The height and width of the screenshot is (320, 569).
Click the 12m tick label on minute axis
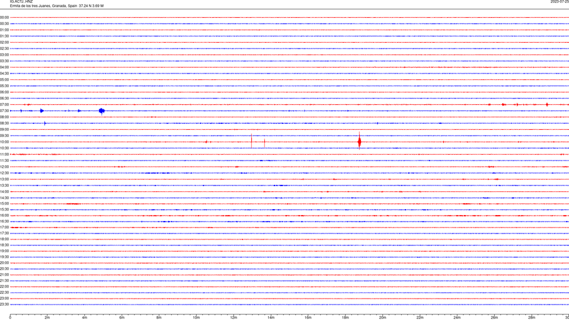[234, 318]
